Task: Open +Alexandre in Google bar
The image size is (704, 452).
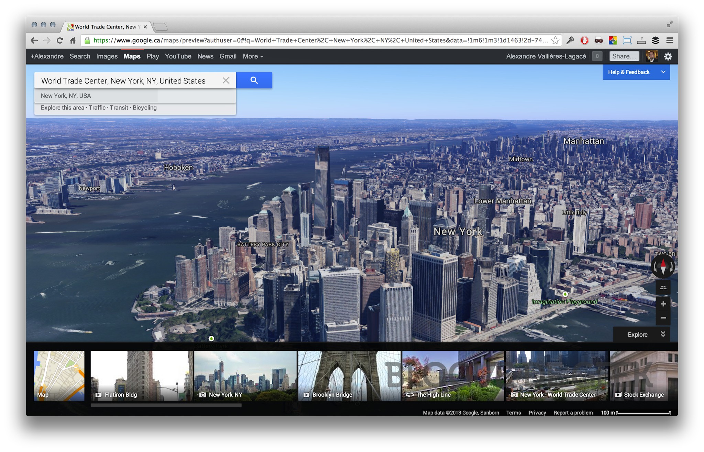Action: click(x=47, y=56)
